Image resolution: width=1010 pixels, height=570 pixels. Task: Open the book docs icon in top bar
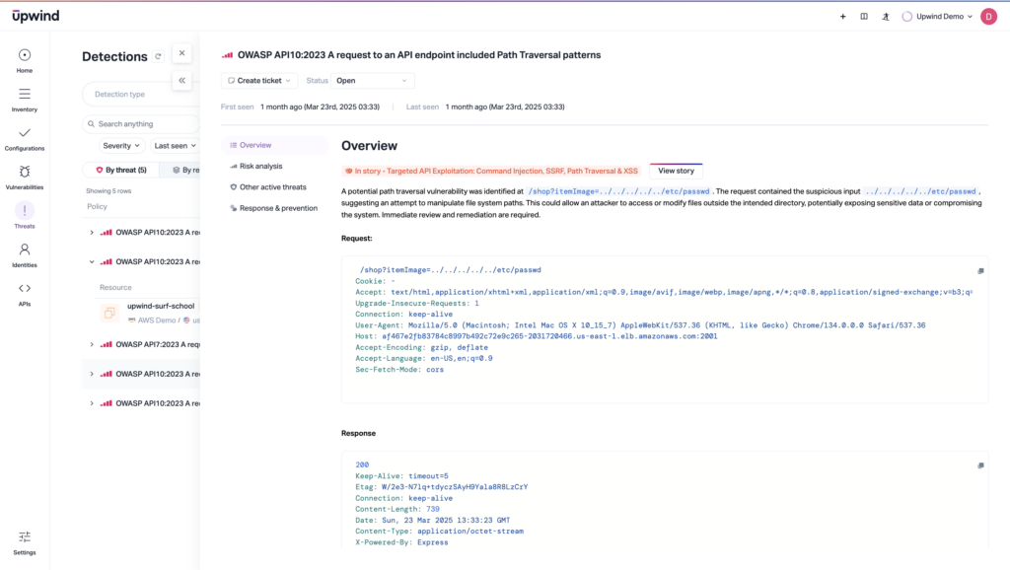coord(864,17)
